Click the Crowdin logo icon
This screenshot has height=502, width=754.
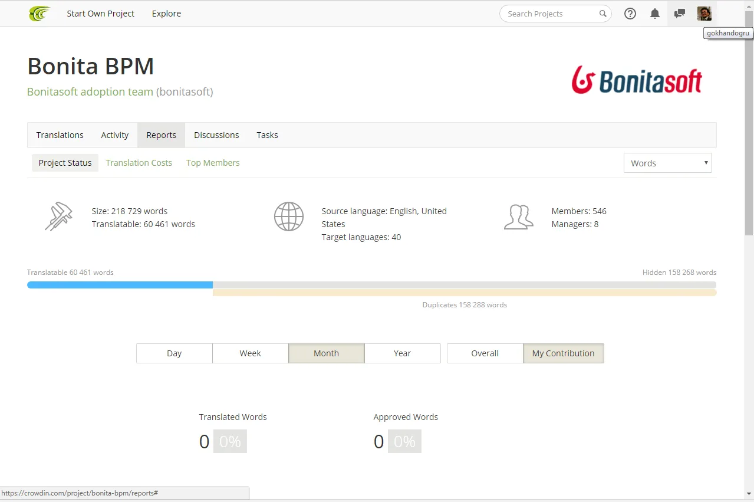click(39, 14)
